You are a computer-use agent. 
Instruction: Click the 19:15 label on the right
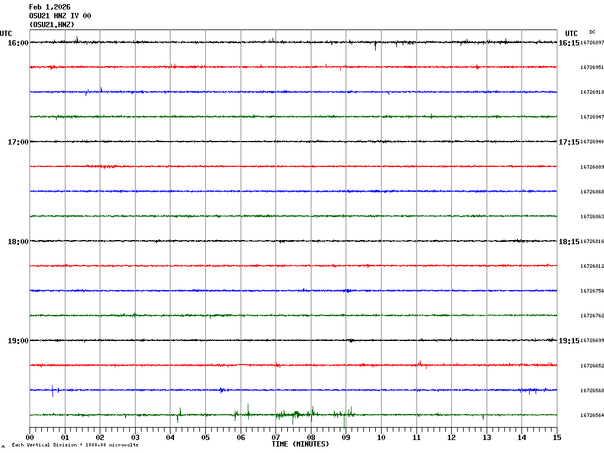click(x=569, y=341)
